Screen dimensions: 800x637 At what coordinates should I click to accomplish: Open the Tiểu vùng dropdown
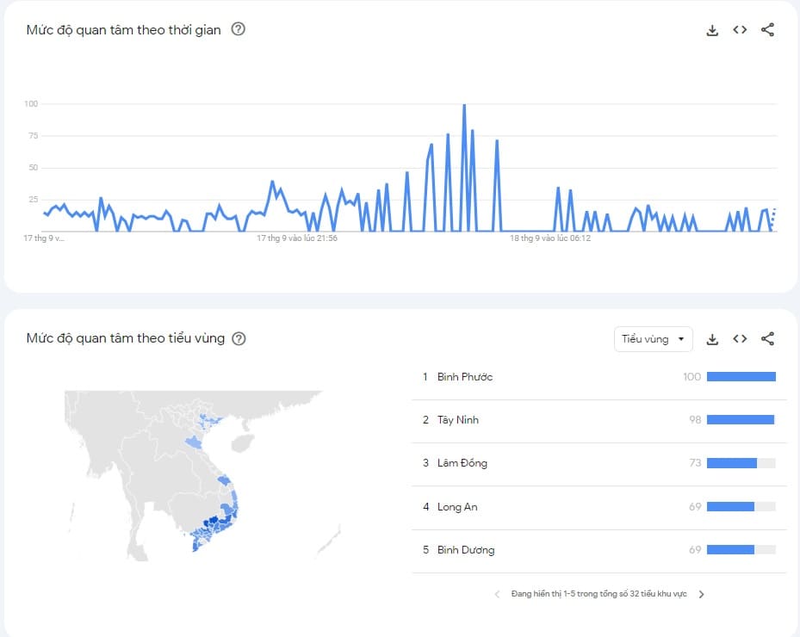[x=654, y=339]
